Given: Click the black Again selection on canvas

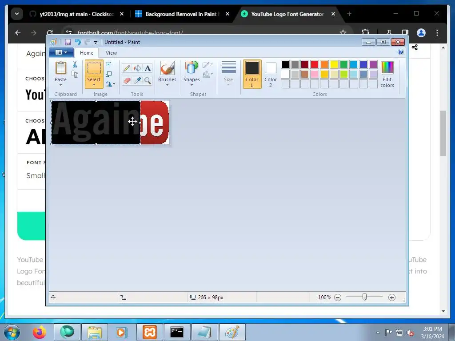Looking at the screenshot, I should coord(96,123).
